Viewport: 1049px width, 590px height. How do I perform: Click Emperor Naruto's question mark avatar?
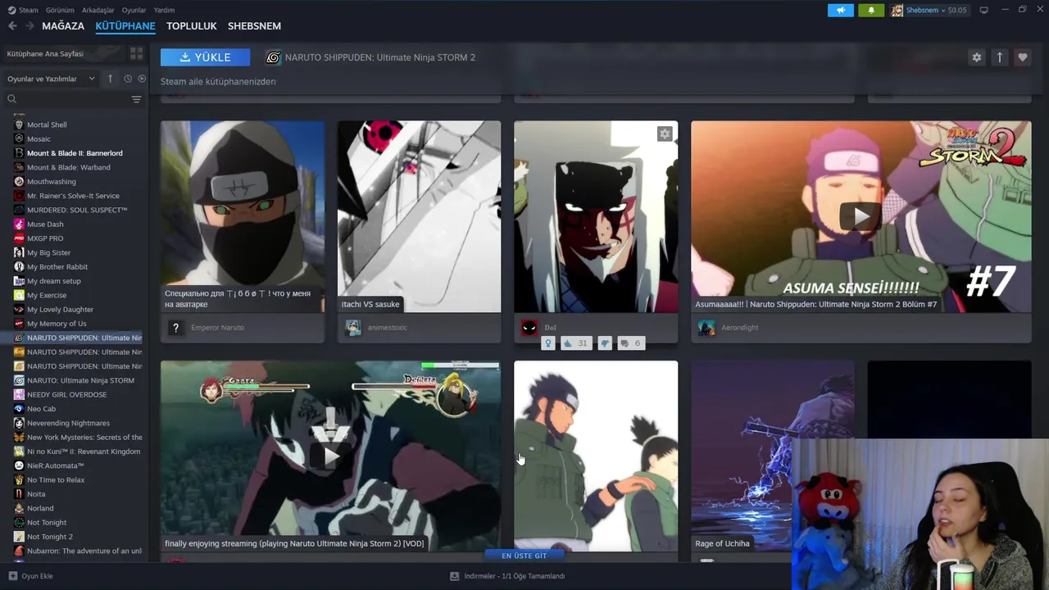175,328
